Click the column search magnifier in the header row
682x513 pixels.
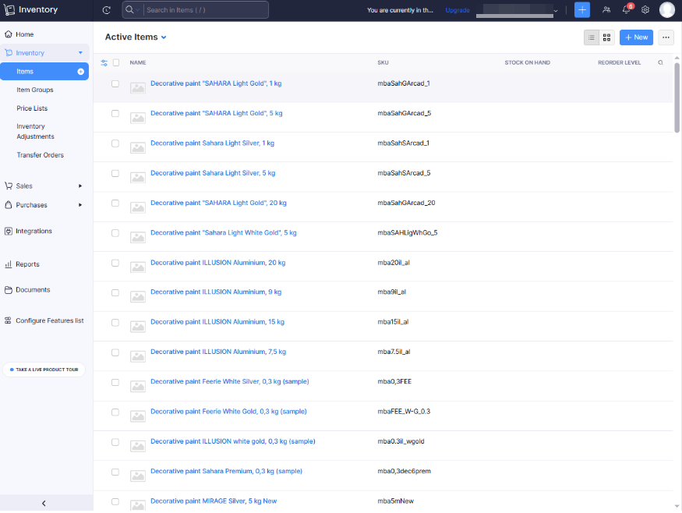point(659,62)
